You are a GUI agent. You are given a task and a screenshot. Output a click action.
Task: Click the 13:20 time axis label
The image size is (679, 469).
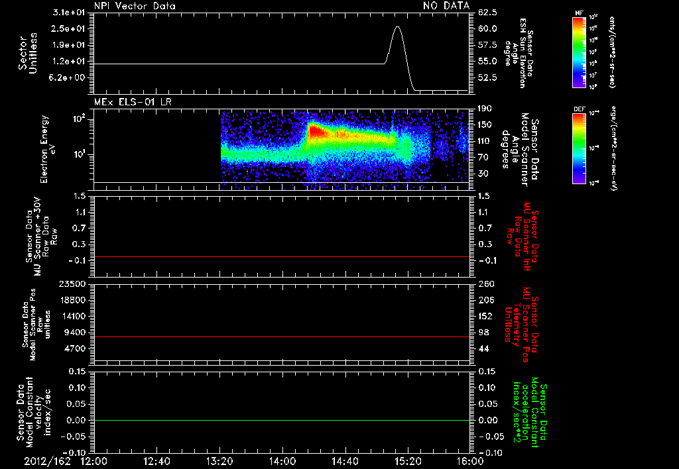coord(219,461)
